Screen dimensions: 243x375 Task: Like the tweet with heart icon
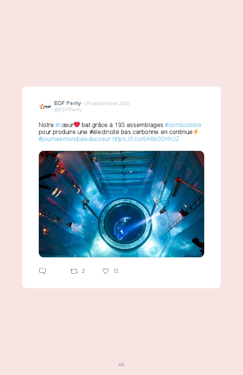click(x=106, y=271)
